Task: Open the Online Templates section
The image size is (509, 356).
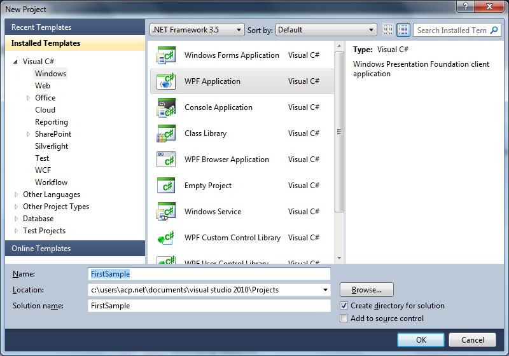Action: coord(75,249)
